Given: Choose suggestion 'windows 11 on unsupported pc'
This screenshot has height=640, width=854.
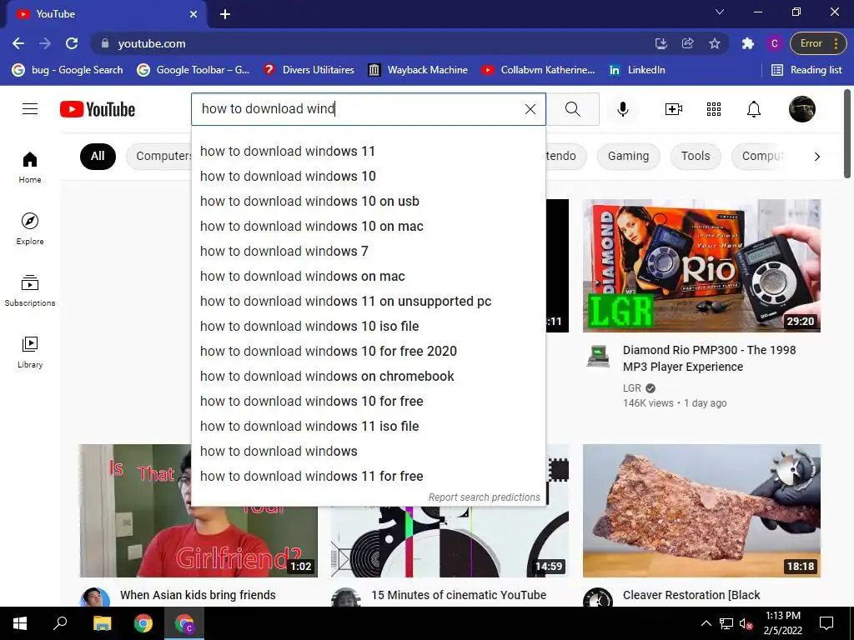Looking at the screenshot, I should [x=368, y=301].
